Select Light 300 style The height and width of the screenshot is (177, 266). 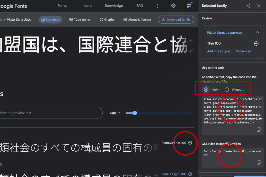pyautogui.click(x=177, y=174)
